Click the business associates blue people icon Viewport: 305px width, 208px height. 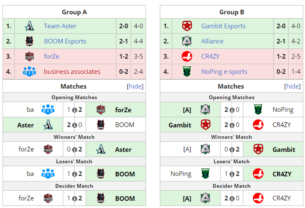[29, 72]
